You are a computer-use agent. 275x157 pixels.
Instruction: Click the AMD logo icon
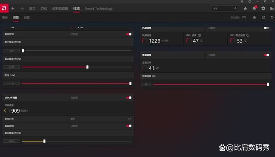4,8
